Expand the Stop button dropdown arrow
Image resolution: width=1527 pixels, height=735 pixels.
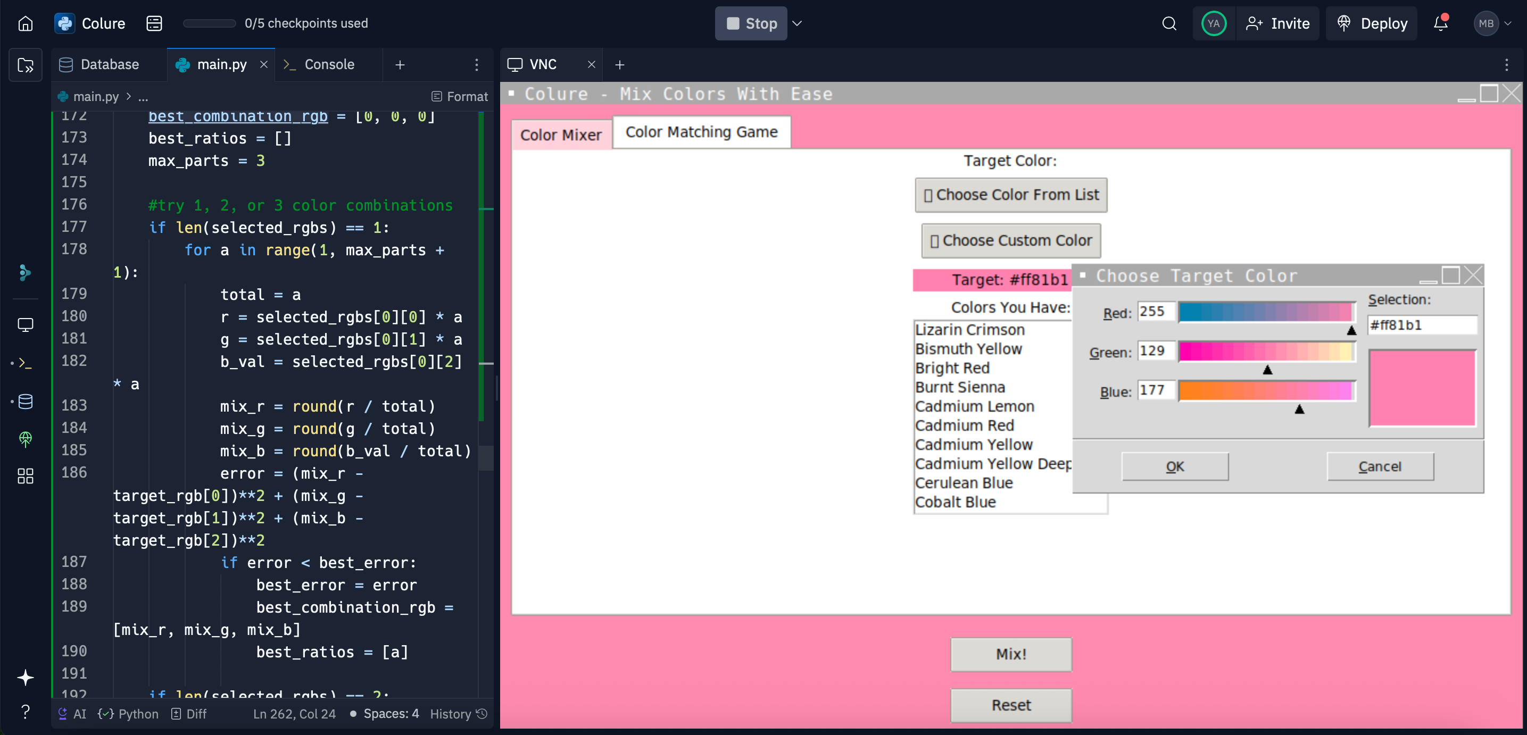(x=798, y=23)
